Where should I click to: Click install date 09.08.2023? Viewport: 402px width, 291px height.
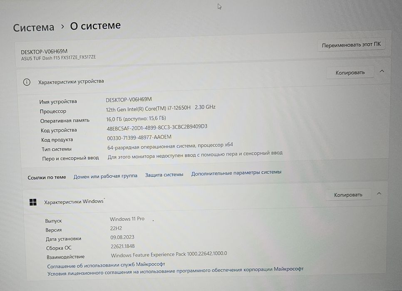click(x=122, y=237)
